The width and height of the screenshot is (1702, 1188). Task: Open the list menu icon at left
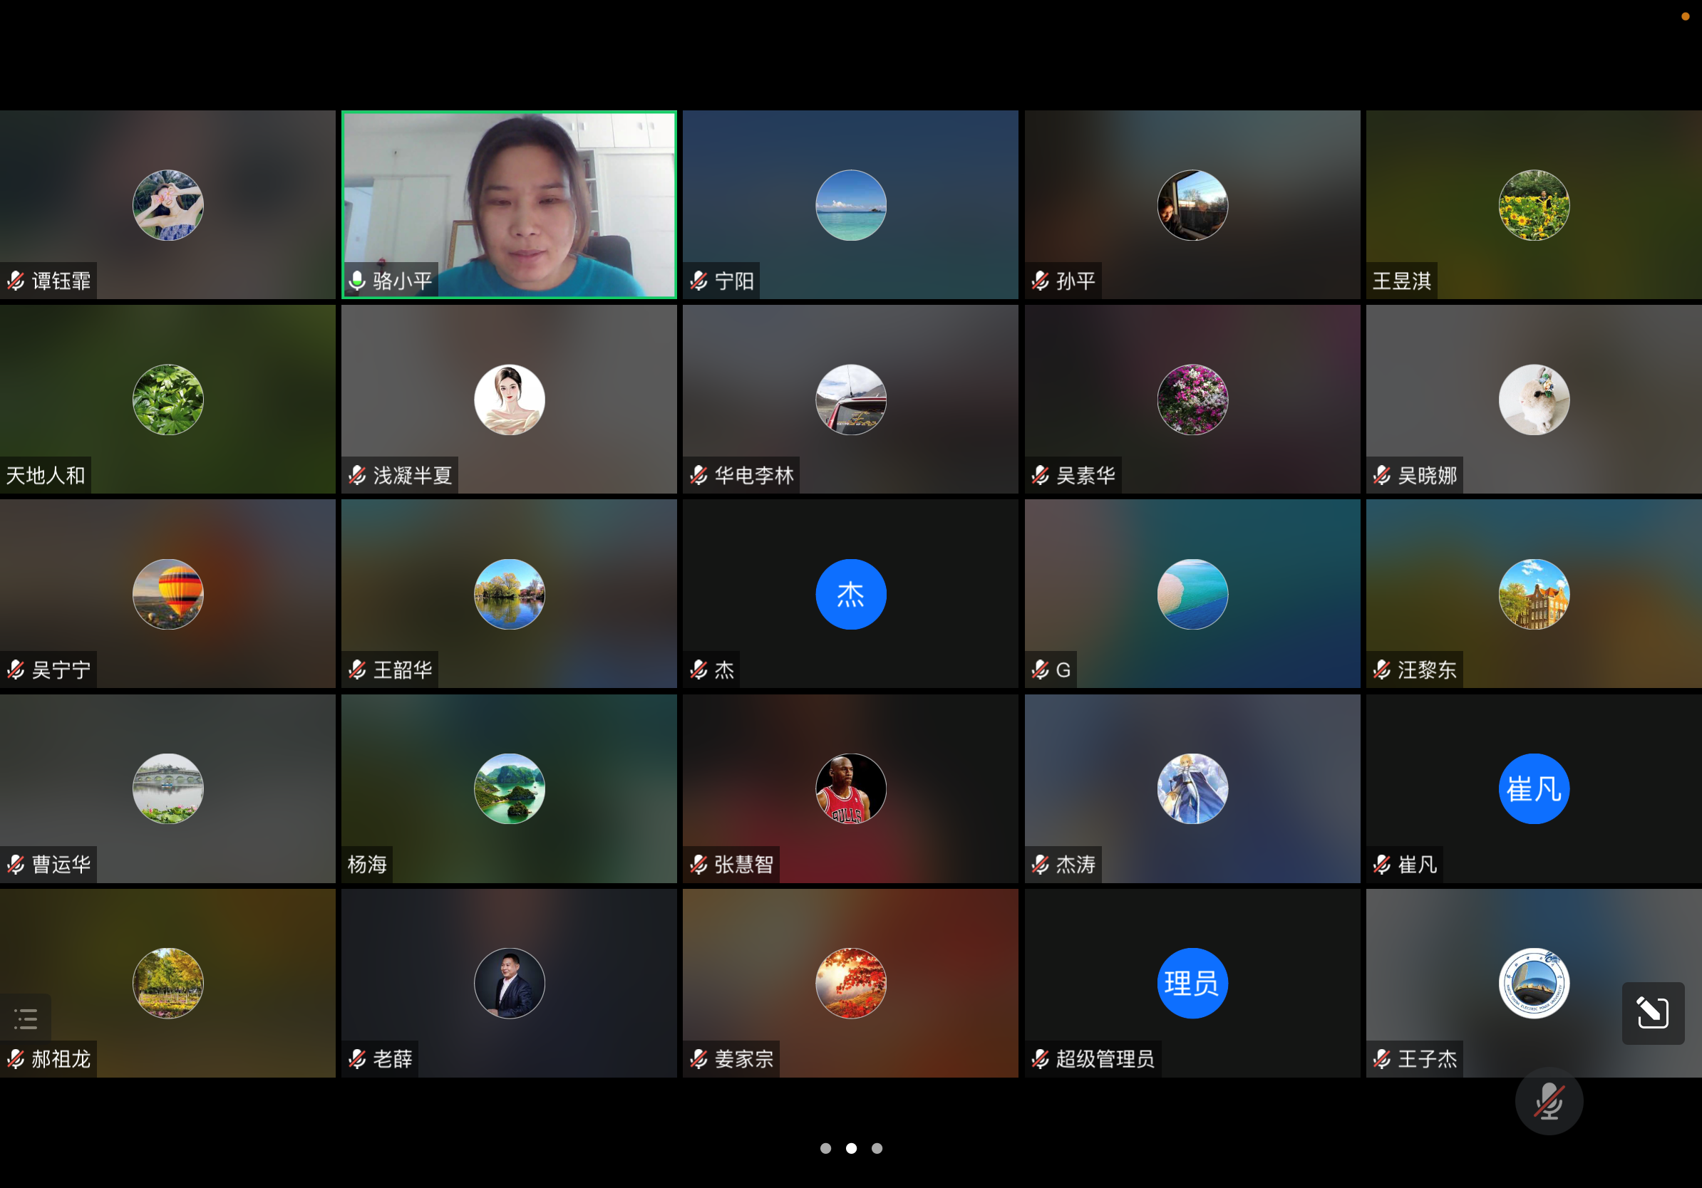coord(26,1018)
